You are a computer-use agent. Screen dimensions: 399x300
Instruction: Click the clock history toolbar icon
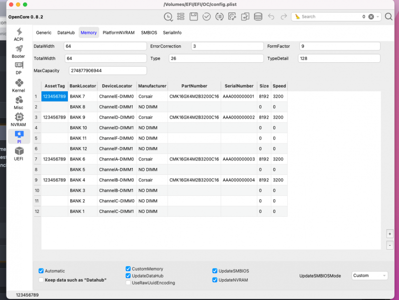pyautogui.click(x=169, y=16)
